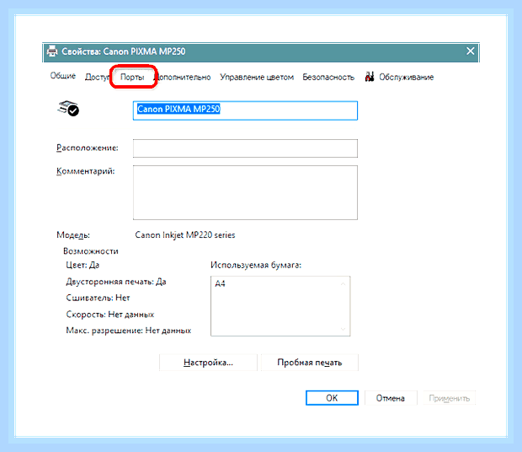Click the Комментарий text area
The height and width of the screenshot is (452, 522).
point(245,192)
